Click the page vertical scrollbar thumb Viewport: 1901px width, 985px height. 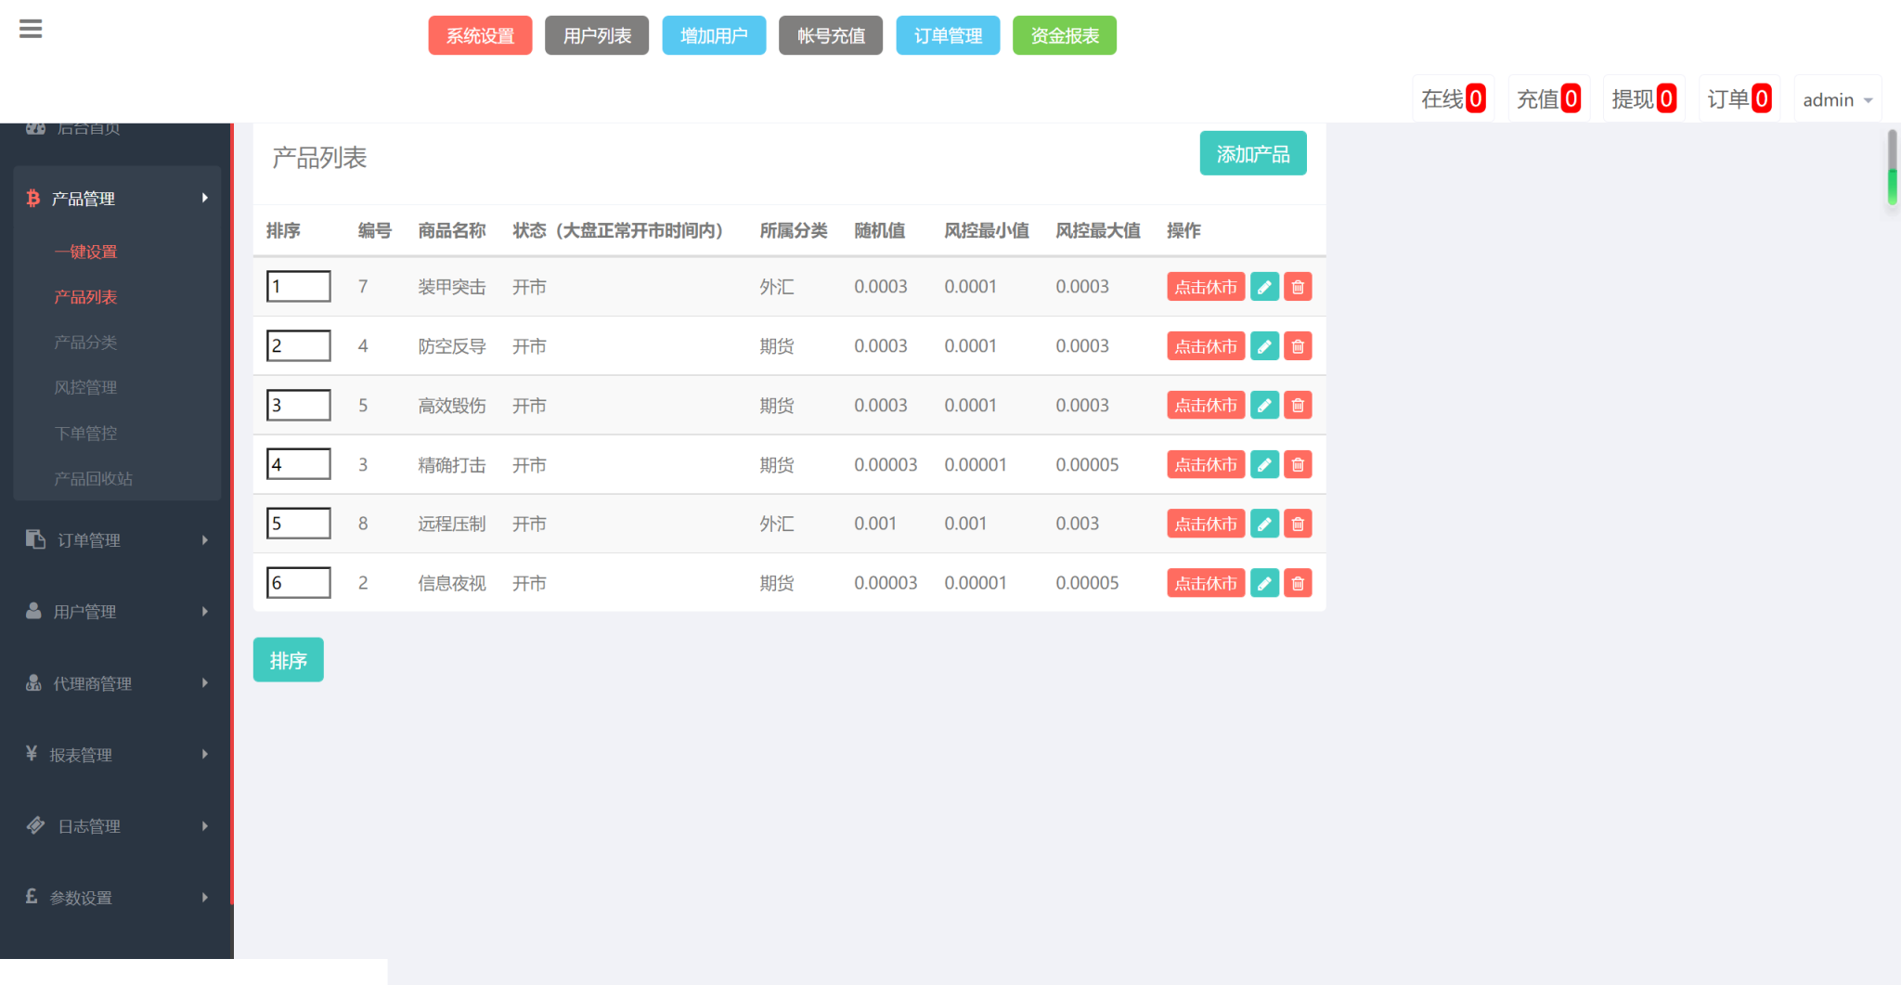point(1892,168)
